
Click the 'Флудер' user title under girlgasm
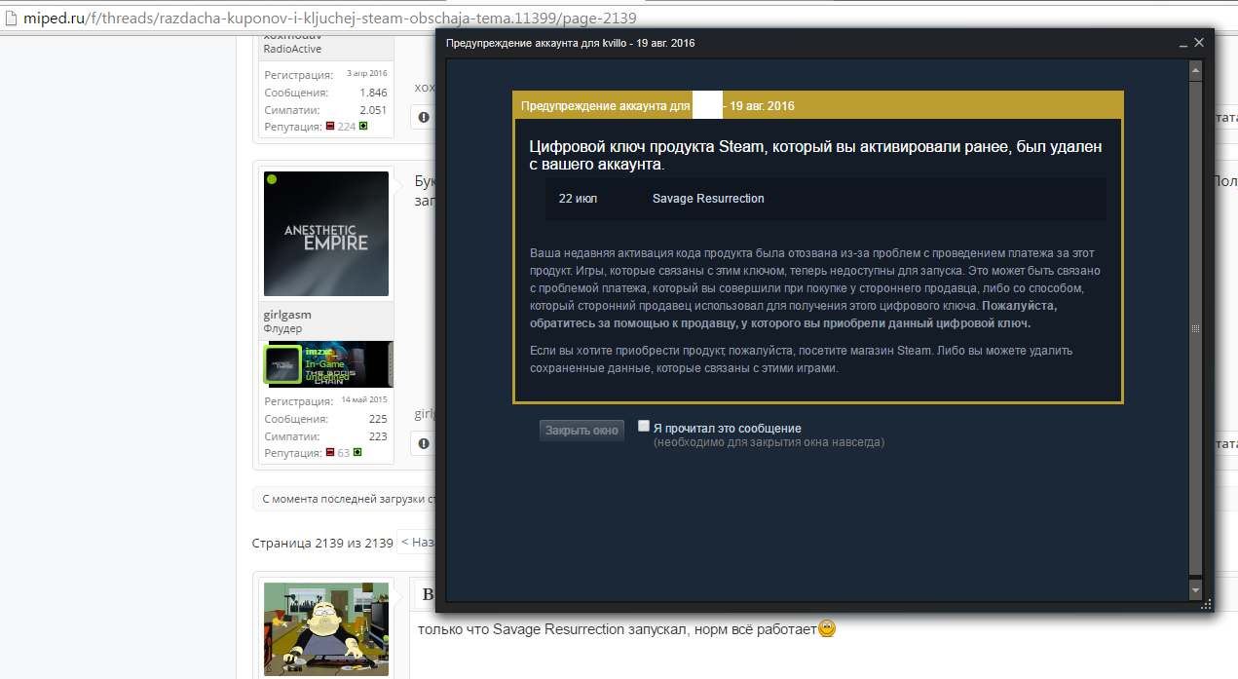click(x=284, y=328)
